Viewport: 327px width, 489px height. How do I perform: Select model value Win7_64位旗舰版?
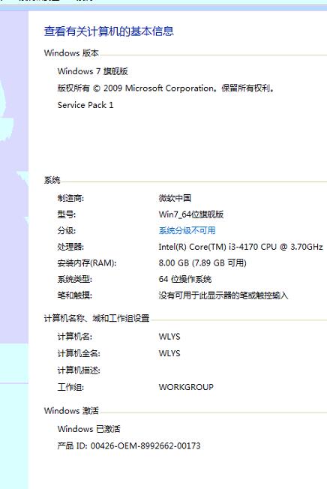coord(191,214)
